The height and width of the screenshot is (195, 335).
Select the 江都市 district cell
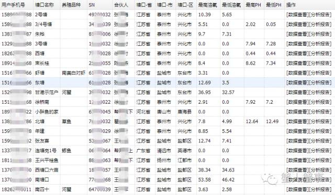(185, 160)
